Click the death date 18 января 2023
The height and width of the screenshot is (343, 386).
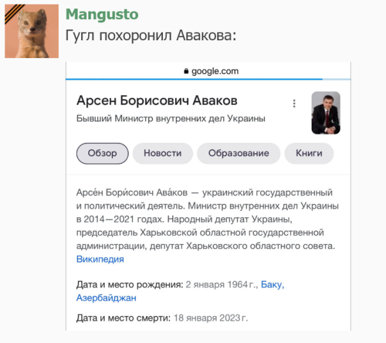point(210,317)
